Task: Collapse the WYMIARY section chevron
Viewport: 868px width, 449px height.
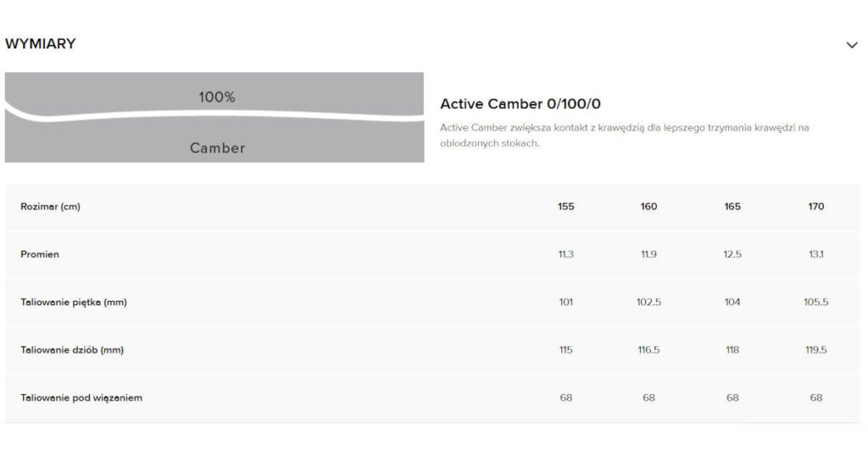Action: tap(852, 45)
